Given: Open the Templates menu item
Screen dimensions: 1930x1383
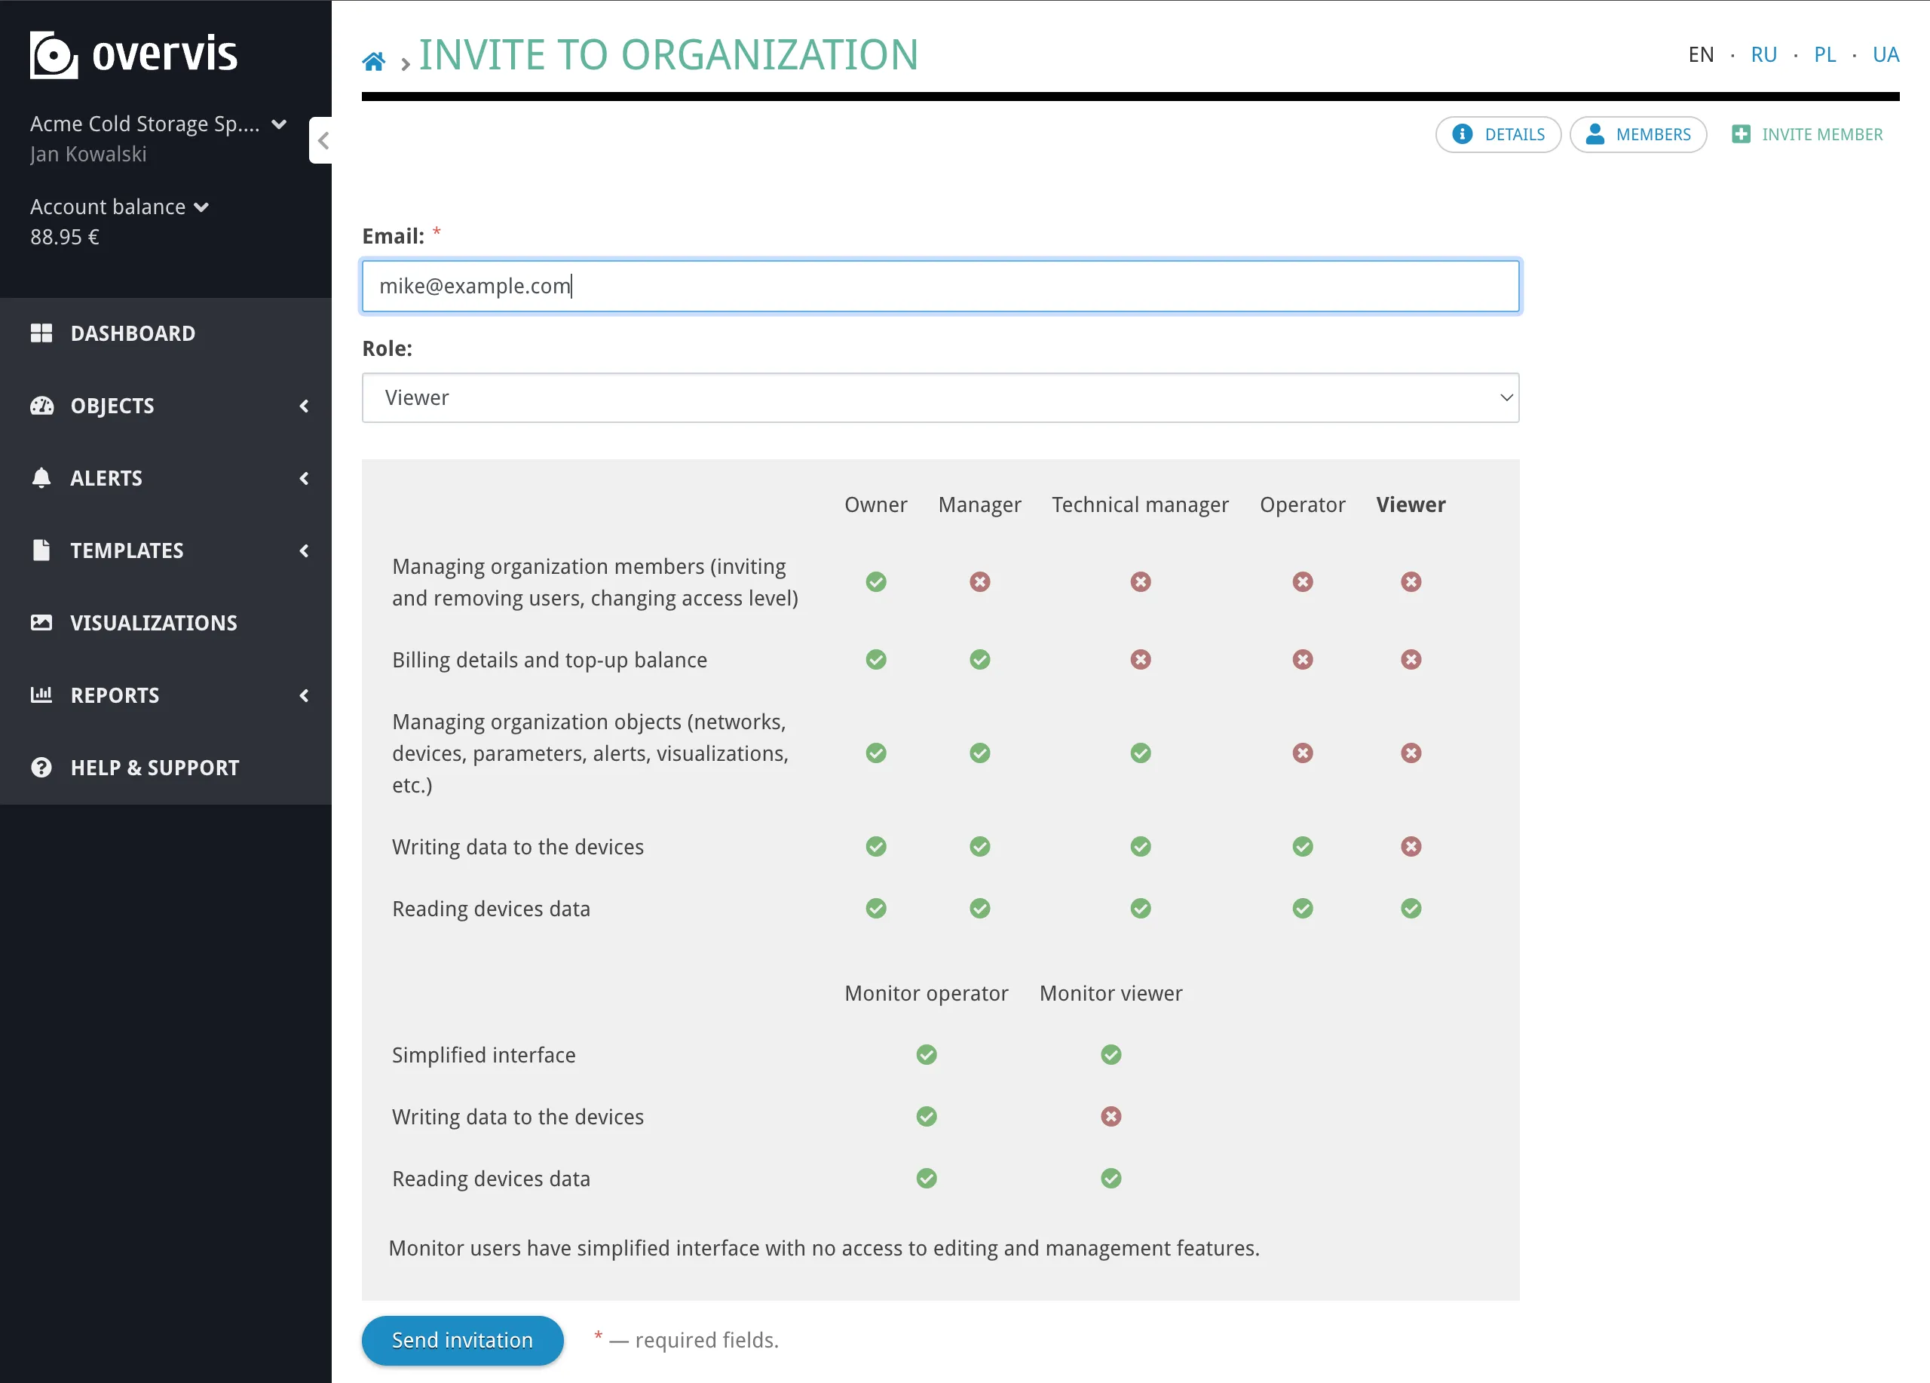Looking at the screenshot, I should [x=166, y=550].
